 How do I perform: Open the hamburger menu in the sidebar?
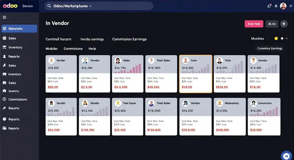(4, 18)
